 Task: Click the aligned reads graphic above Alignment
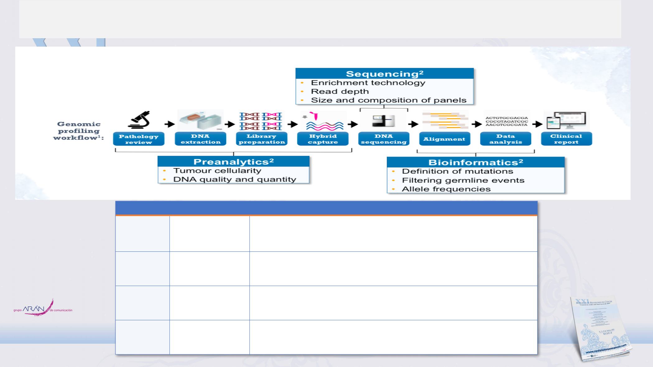point(445,121)
